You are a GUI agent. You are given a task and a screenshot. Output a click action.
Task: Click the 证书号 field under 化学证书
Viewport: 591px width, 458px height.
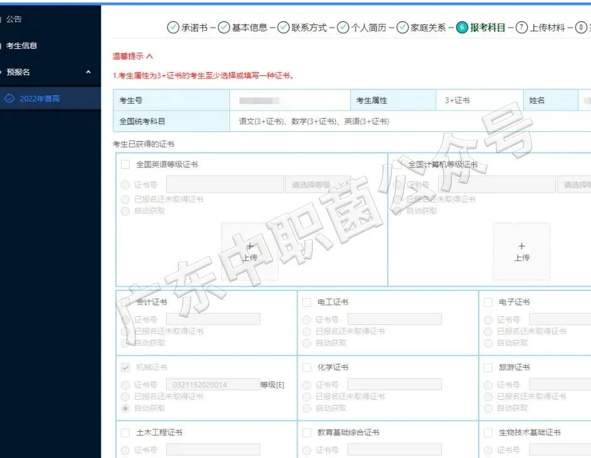(394, 385)
